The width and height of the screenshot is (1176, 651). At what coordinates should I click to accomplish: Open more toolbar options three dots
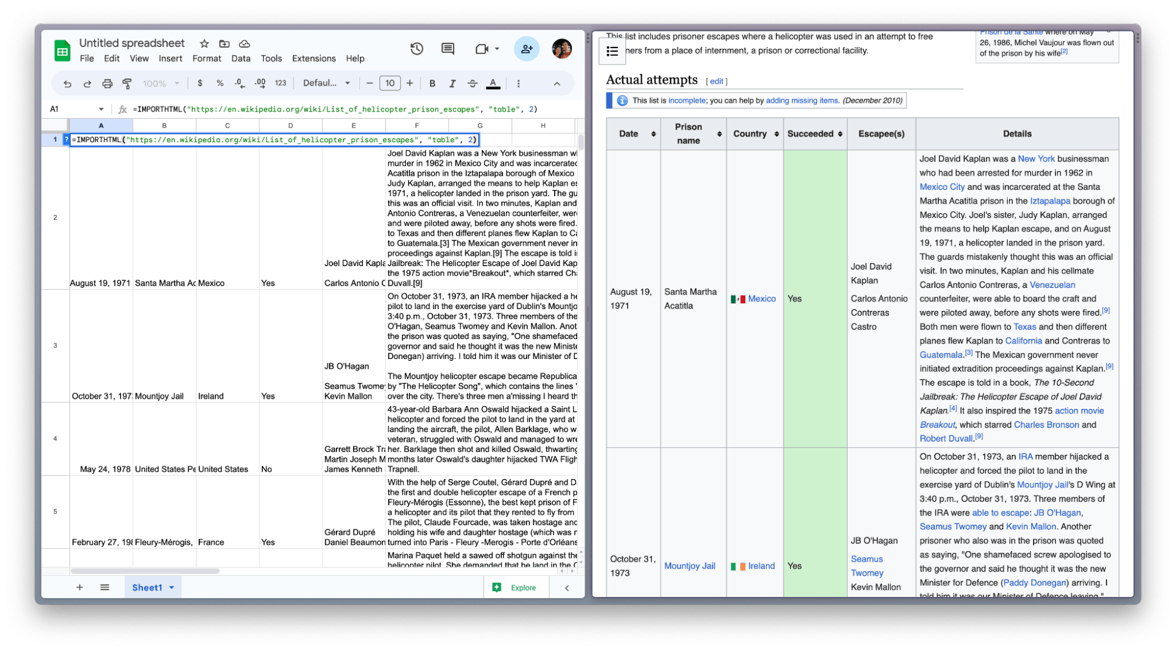click(x=518, y=83)
